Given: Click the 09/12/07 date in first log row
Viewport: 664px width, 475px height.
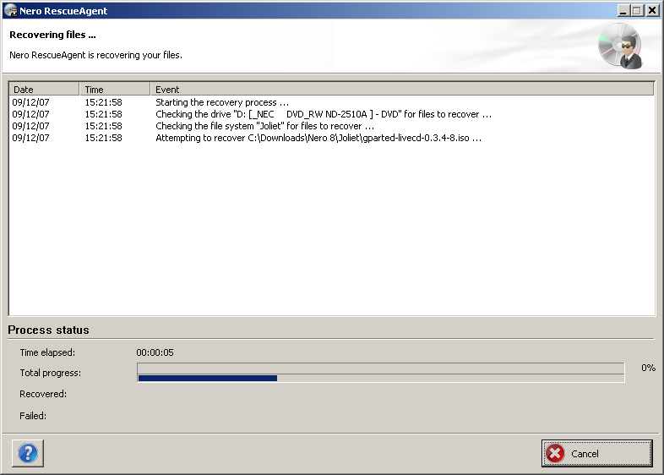Looking at the screenshot, I should point(30,102).
